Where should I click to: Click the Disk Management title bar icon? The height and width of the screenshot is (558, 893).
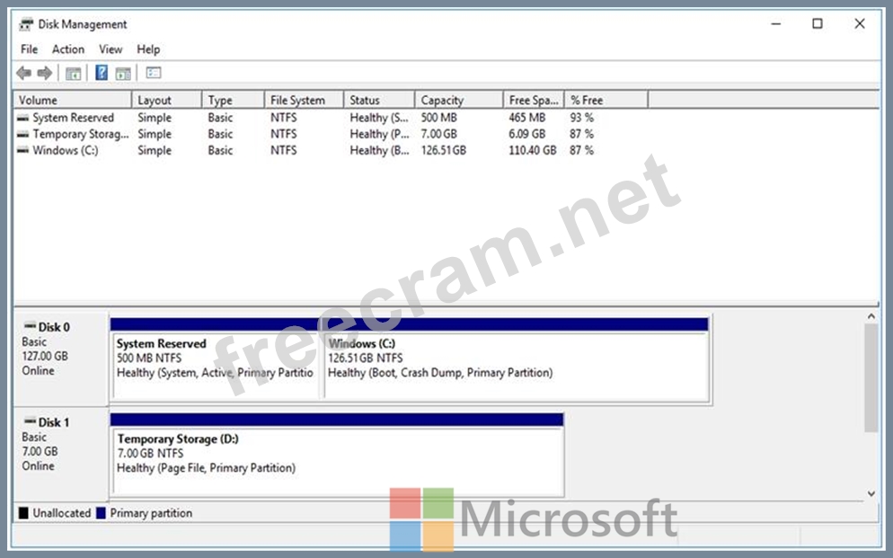(x=26, y=24)
